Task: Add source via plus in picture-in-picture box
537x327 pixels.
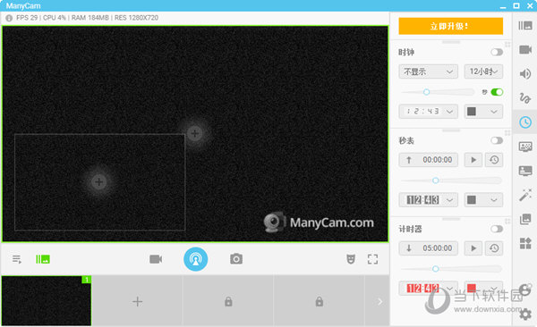Action: click(99, 181)
